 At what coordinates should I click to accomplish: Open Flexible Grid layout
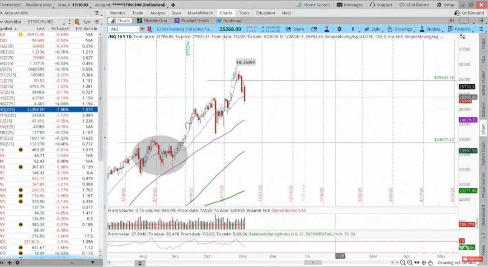point(152,20)
